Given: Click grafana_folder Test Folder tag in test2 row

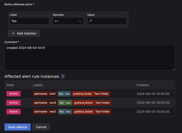Looking at the screenshot, I should click(x=92, y=111).
